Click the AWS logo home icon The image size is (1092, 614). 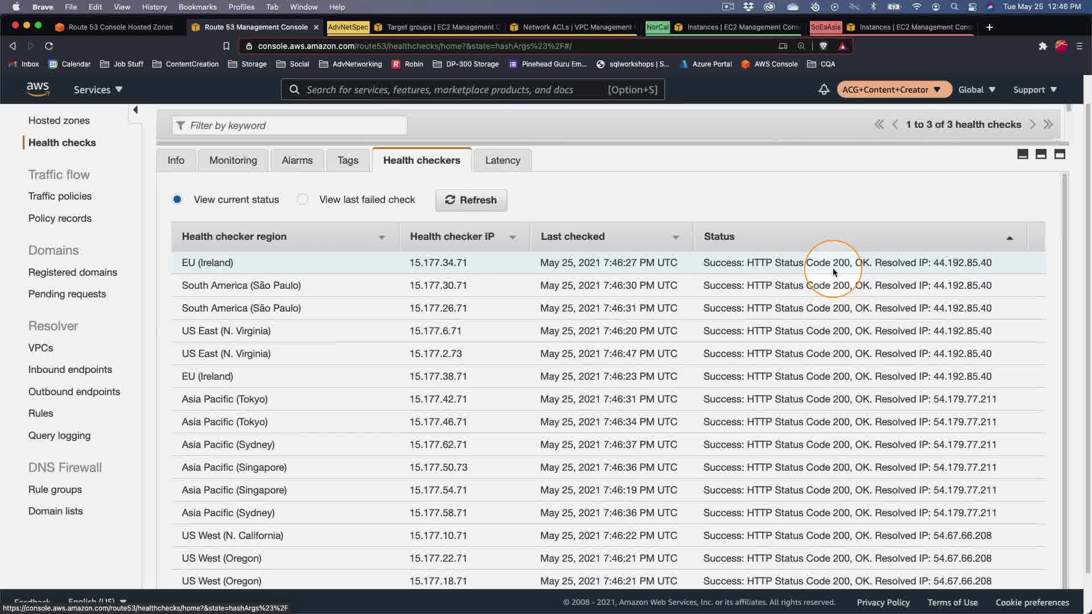tap(38, 89)
